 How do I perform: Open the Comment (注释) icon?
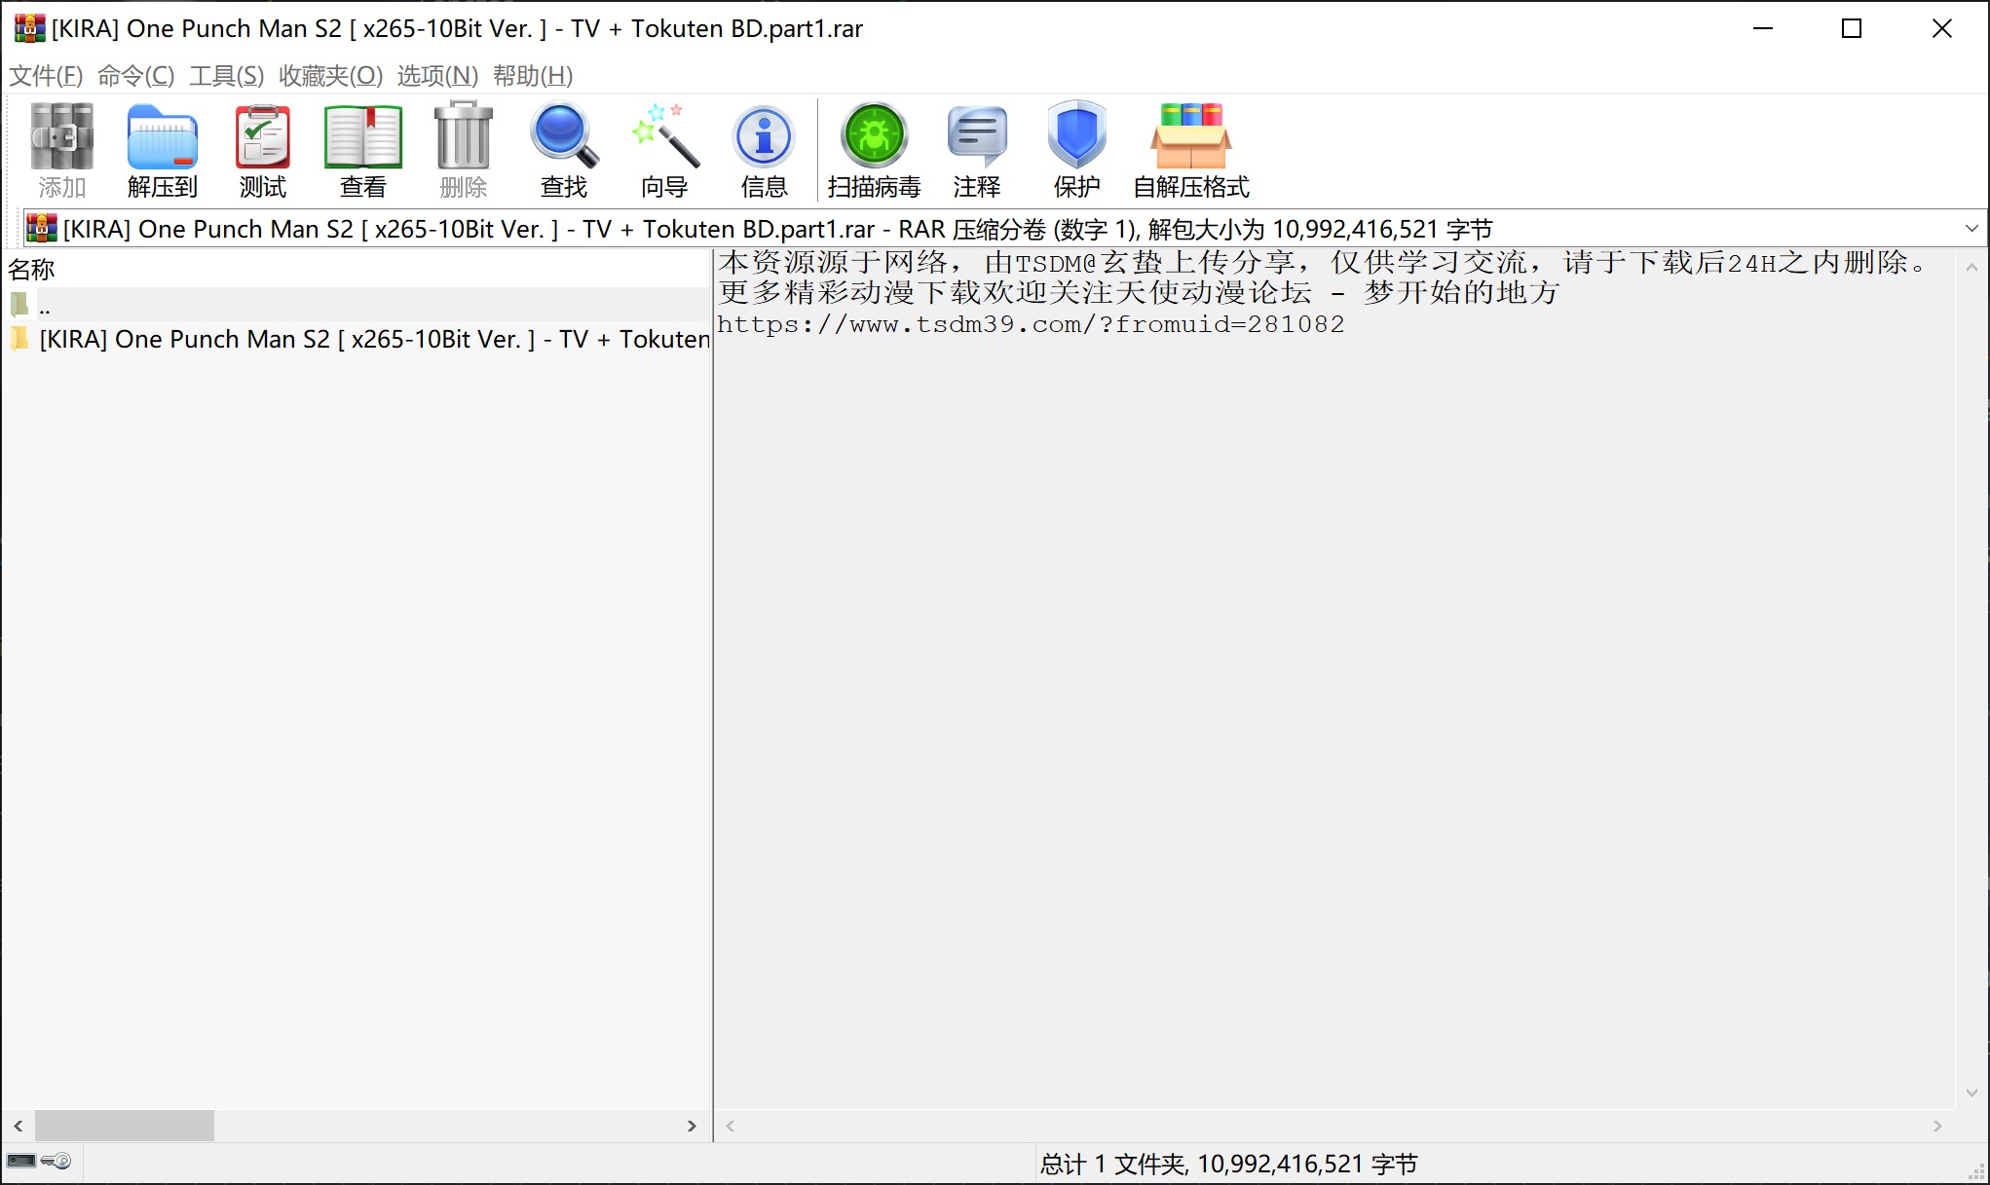[976, 148]
